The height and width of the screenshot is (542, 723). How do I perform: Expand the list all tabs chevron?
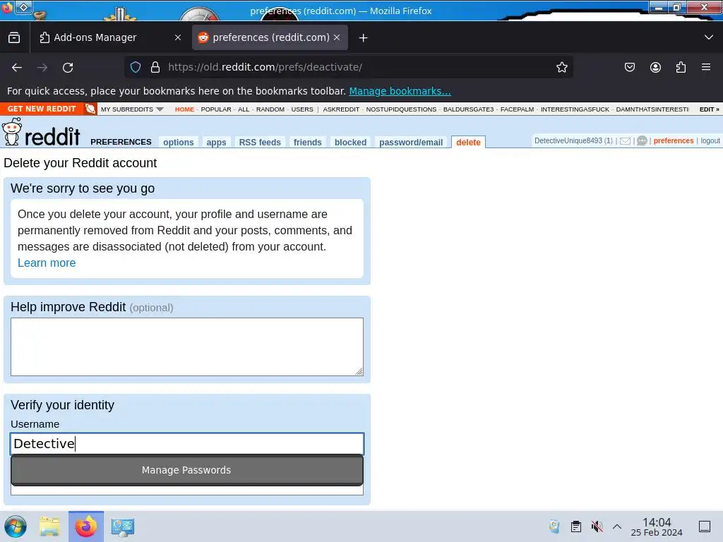(x=709, y=37)
